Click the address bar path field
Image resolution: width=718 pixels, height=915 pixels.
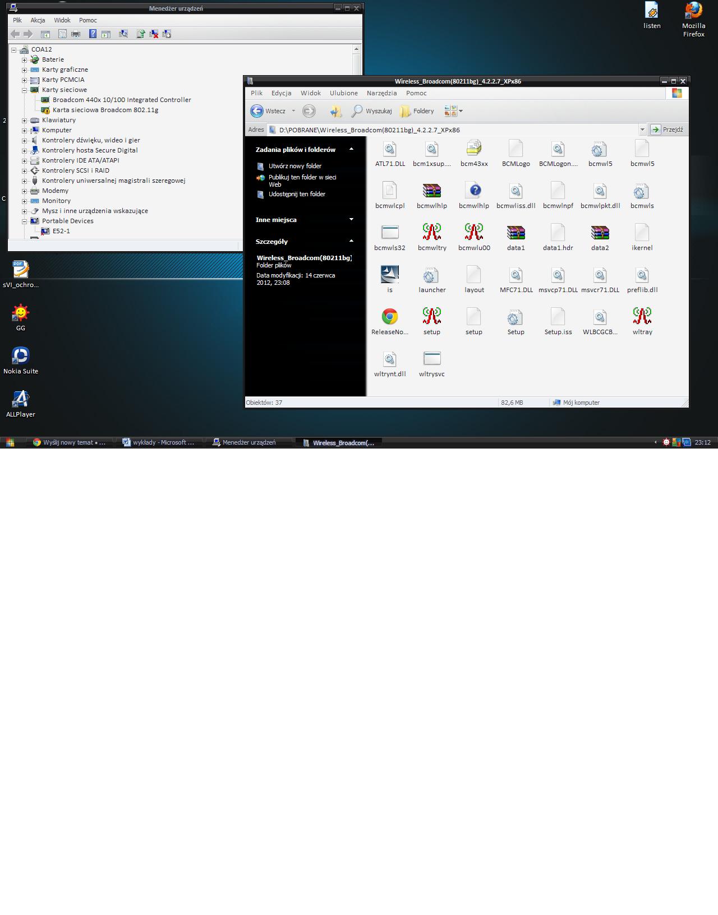pyautogui.click(x=449, y=130)
